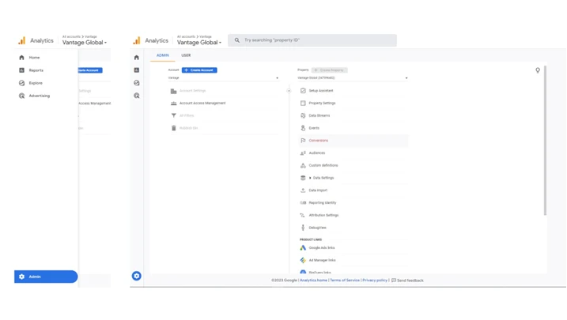Click the column collapse arrow between Account and Property
Screen dimensions: 567x320
click(x=289, y=91)
